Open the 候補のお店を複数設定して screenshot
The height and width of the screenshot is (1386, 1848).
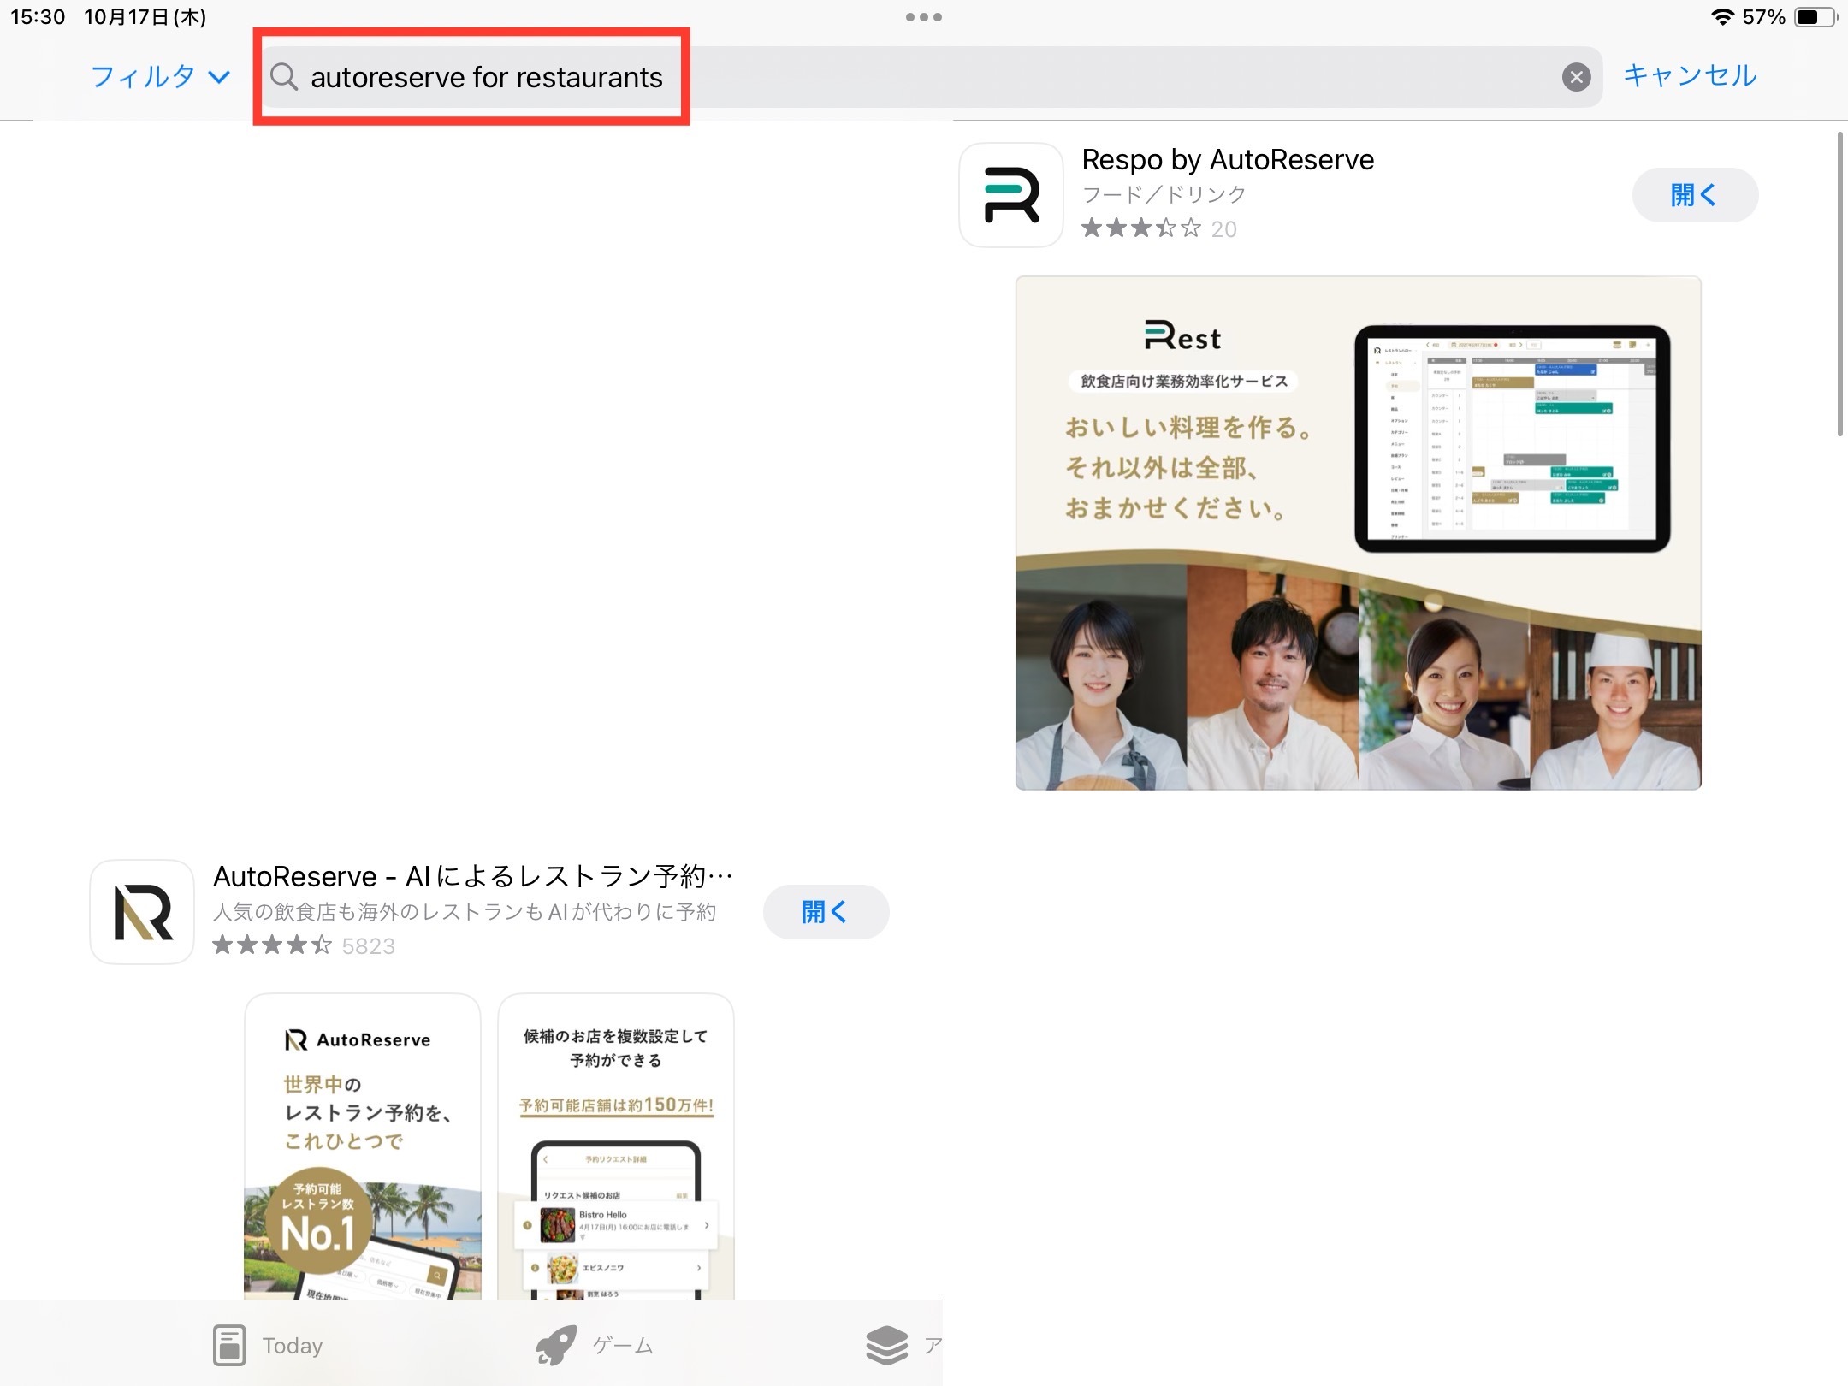616,1146
